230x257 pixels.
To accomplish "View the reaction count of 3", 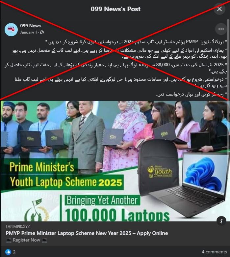I will [x=14, y=252].
